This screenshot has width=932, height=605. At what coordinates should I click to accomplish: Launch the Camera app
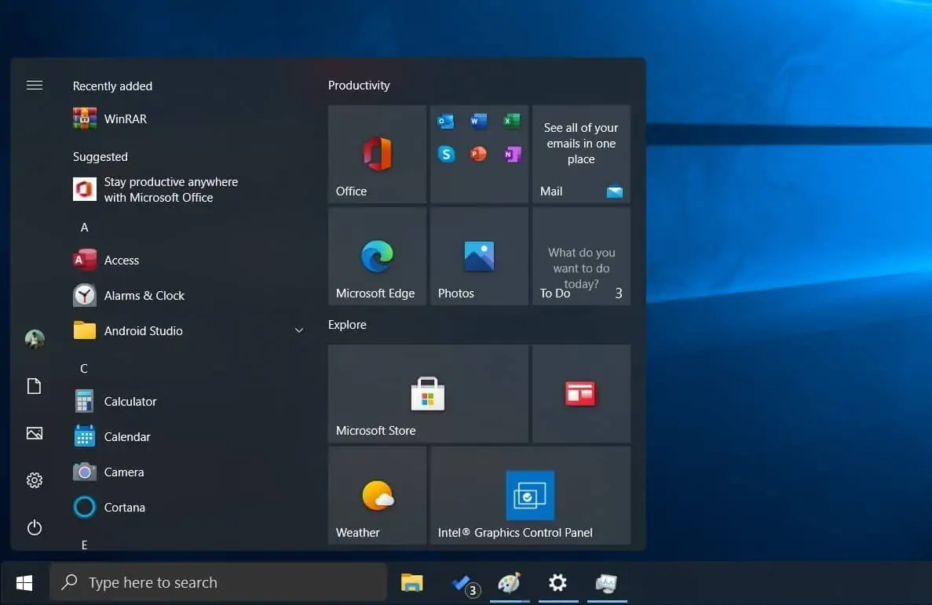189,472
